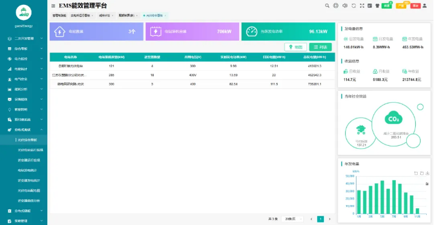The width and height of the screenshot is (434, 225).
Task: Enter fullscreen with the four-arrows icon
Action: (362, 5)
